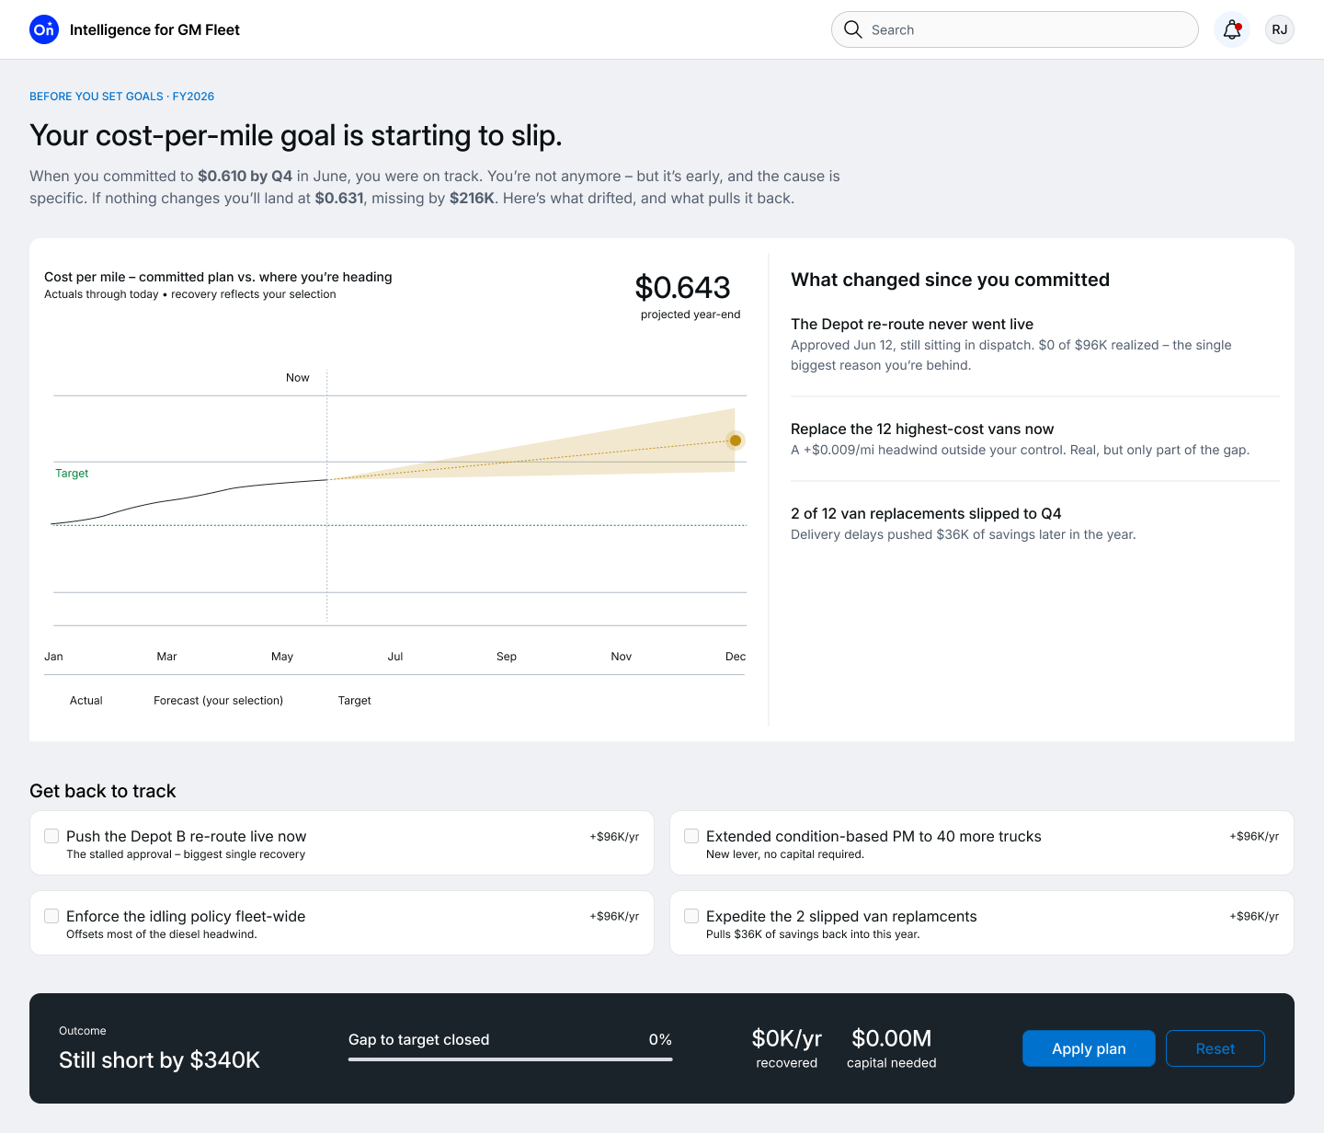Click the green Target label on chart
1324x1133 pixels.
pos(72,474)
